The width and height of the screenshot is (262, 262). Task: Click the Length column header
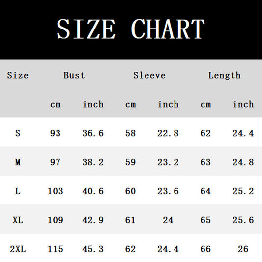point(225,76)
